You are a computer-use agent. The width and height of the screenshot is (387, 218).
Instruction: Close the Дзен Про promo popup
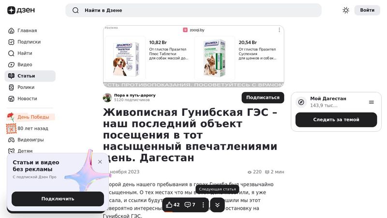point(100,162)
